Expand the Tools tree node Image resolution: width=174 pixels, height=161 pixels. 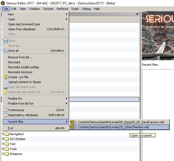[x=3, y=149]
